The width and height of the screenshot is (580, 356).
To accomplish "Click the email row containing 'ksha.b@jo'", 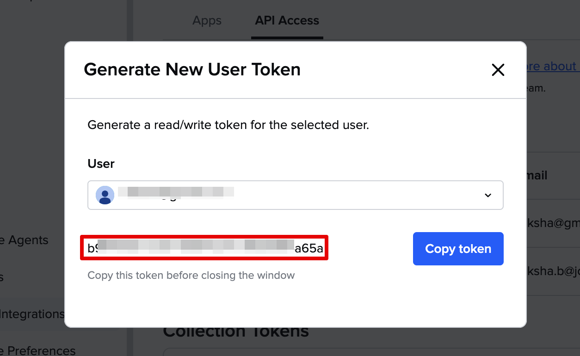I will (x=553, y=271).
